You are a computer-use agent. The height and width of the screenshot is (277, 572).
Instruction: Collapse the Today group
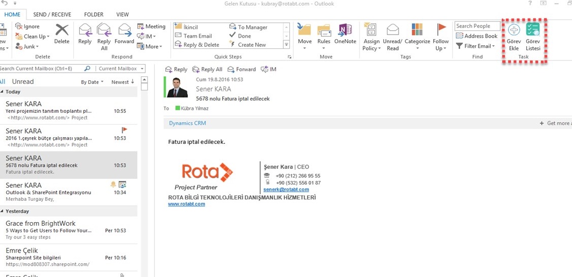click(x=2, y=92)
